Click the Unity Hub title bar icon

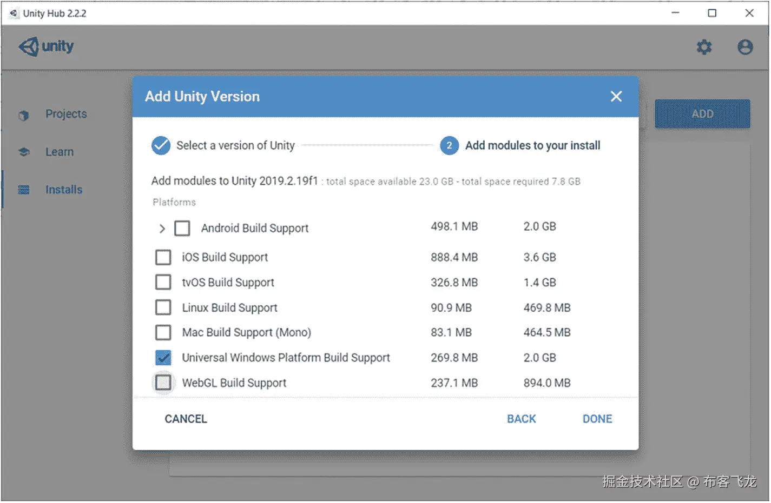(x=14, y=13)
